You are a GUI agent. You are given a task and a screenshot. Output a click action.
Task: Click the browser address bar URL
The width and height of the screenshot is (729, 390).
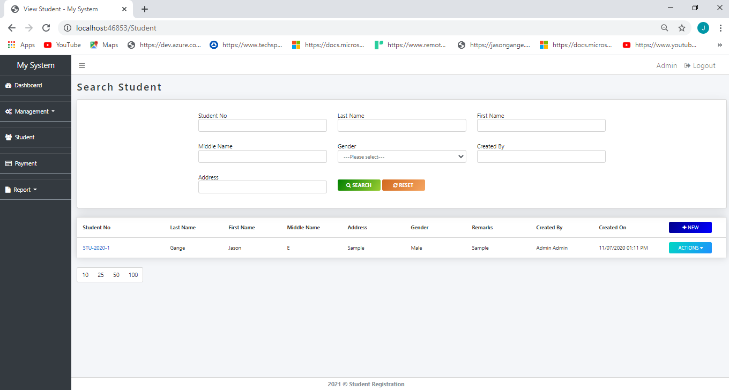(x=116, y=28)
